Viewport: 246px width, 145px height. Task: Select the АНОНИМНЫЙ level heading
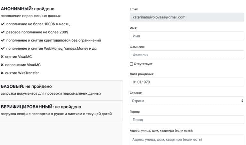point(28,9)
